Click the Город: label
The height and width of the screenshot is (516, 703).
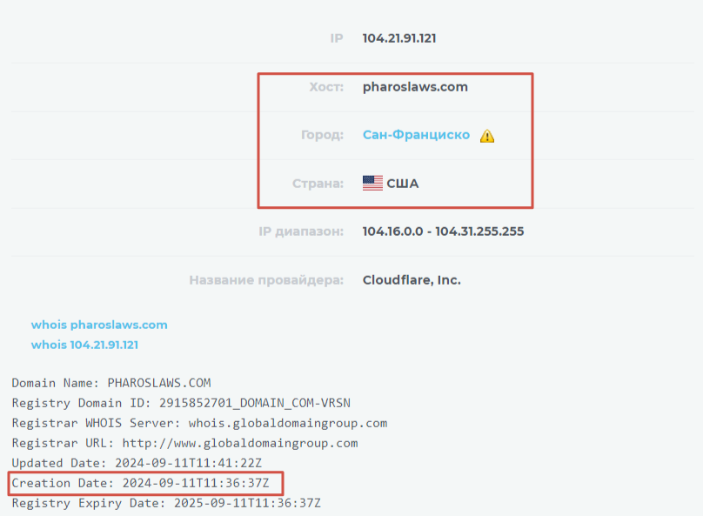pyautogui.click(x=323, y=135)
